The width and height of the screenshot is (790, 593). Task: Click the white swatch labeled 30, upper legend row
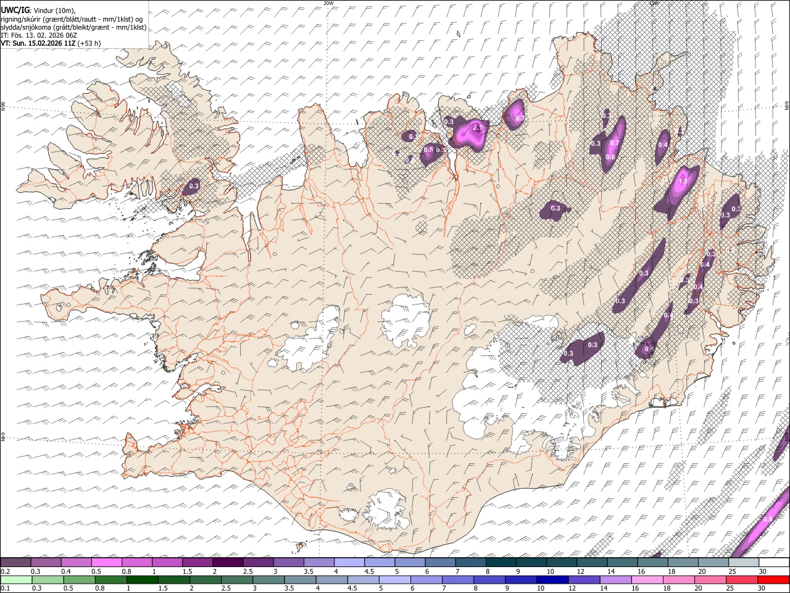pyautogui.click(x=774, y=562)
